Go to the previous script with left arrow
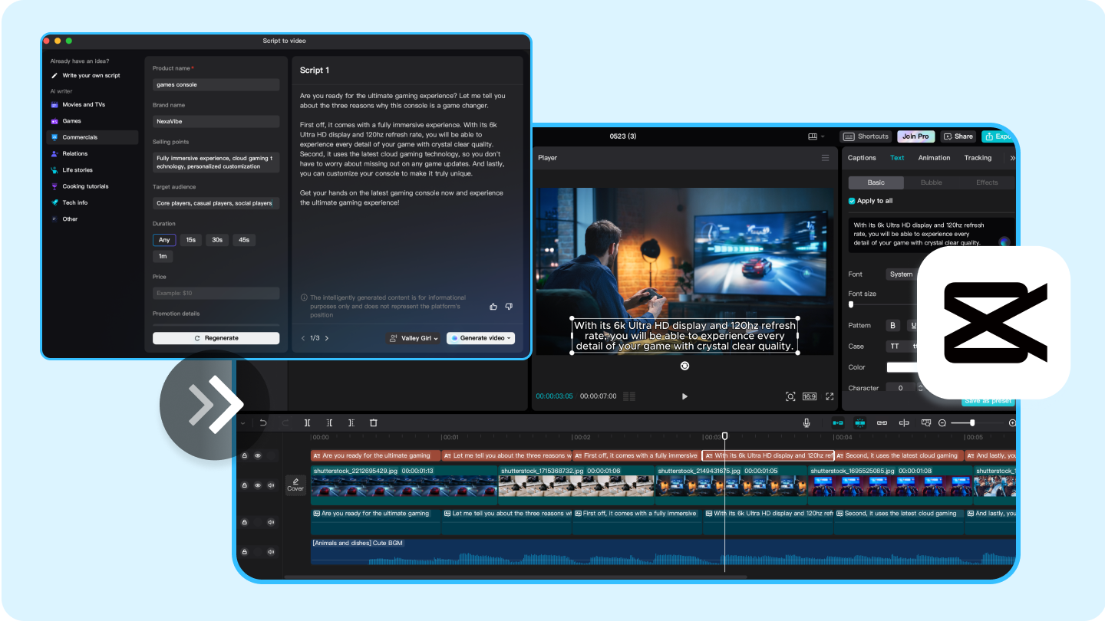The image size is (1105, 621). point(303,338)
